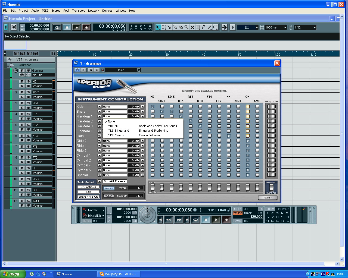Click Record in the transport panel
Viewport: 348px width, 278px height.
click(226, 220)
